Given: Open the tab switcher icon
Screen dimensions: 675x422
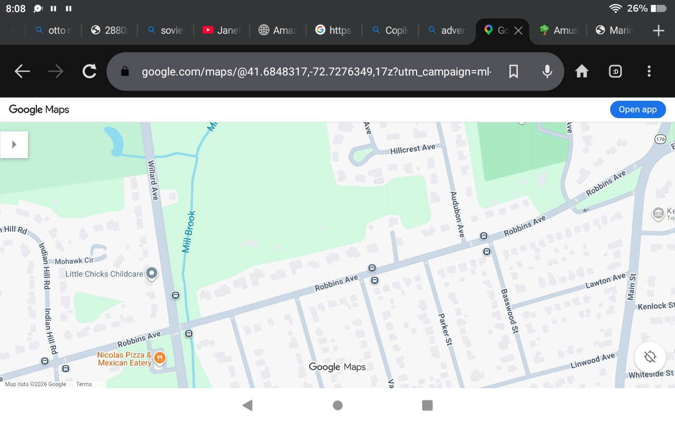Looking at the screenshot, I should tap(615, 71).
